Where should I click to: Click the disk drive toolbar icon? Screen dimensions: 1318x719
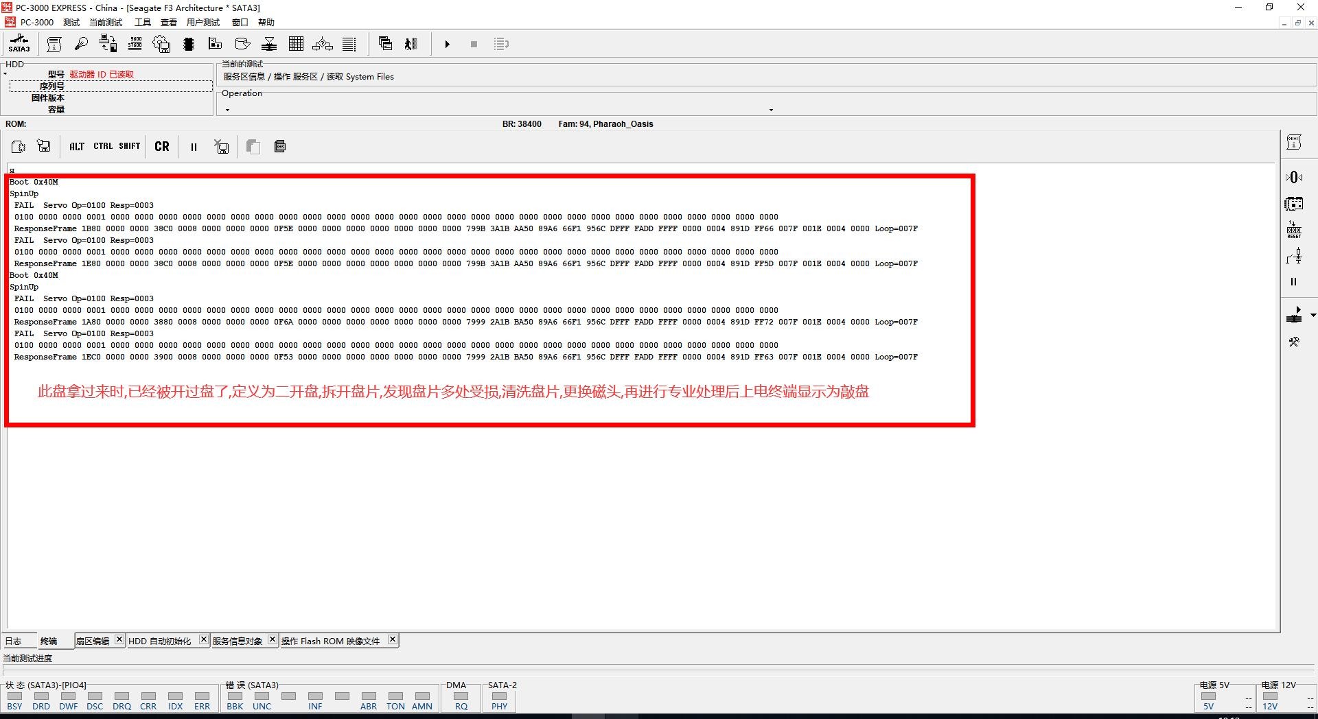tap(242, 44)
